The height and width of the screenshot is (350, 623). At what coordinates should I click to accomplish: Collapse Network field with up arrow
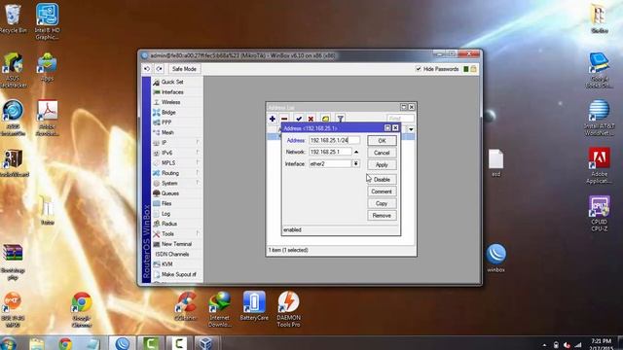[x=356, y=152]
